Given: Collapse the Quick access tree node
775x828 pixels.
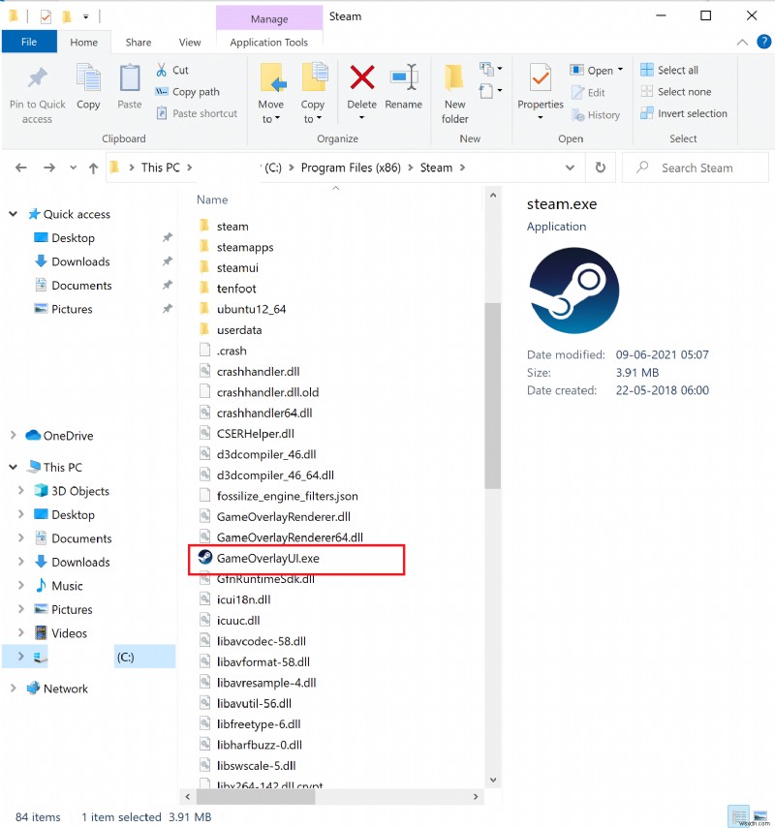Looking at the screenshot, I should pos(14,214).
